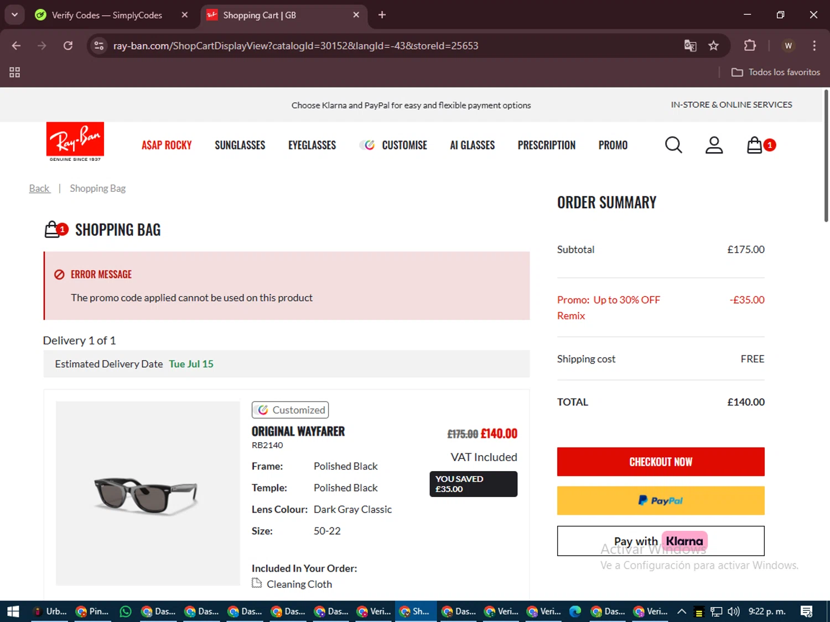Click the TOTAL £140.00 amount
The image size is (830, 622).
(x=746, y=402)
